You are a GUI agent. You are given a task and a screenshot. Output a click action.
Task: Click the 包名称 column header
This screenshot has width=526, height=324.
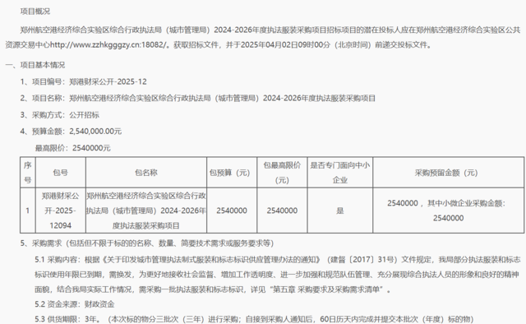(146, 172)
